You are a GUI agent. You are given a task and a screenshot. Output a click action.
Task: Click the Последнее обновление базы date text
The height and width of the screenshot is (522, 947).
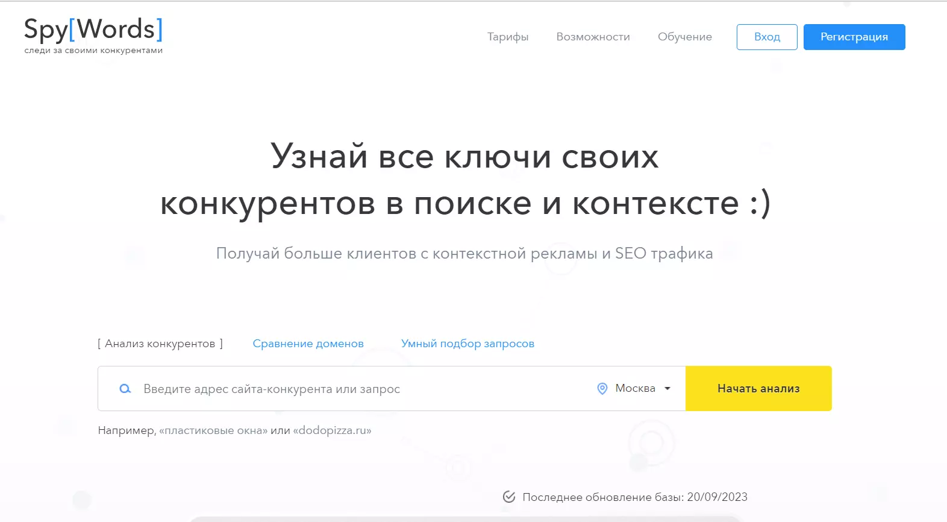pyautogui.click(x=635, y=497)
